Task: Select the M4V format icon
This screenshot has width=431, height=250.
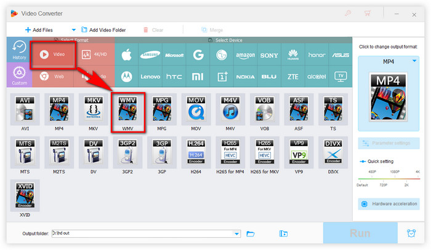Action: [230, 109]
